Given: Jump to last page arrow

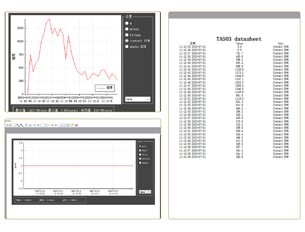Looking at the screenshot, I should 56,125.
